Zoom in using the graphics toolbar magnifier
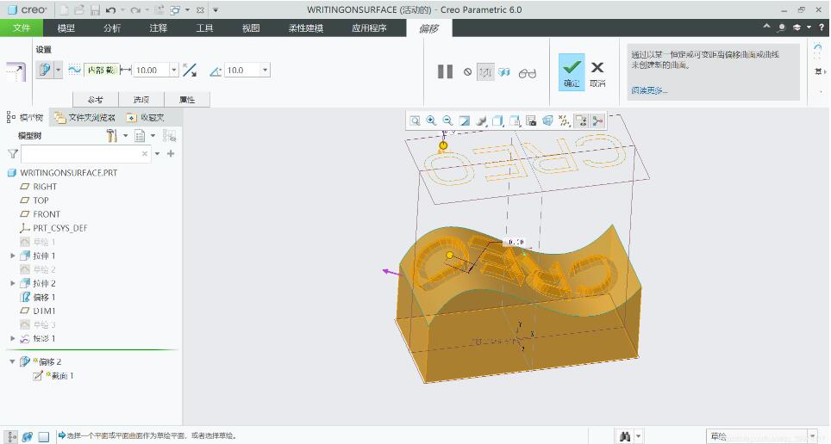Screen dimensions: 831x444 tap(431, 120)
